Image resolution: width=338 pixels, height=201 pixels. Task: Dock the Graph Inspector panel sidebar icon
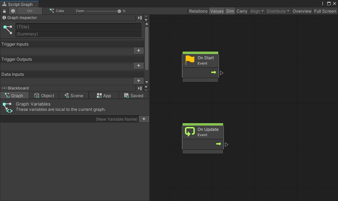(140, 18)
